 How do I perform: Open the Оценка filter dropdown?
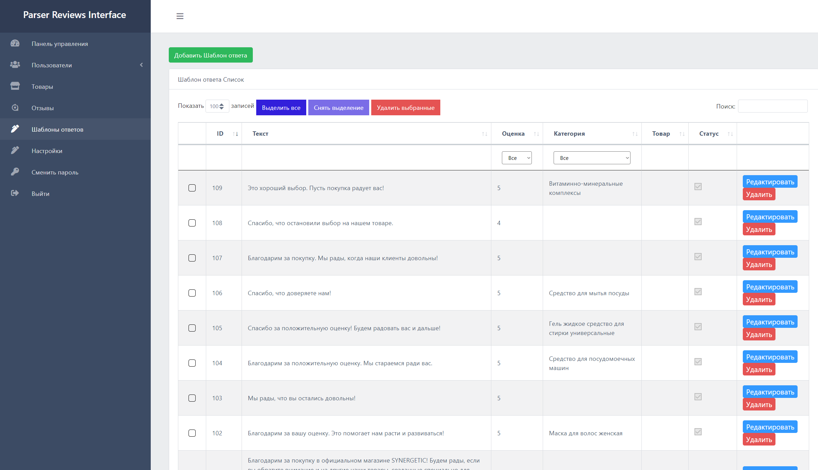point(517,158)
